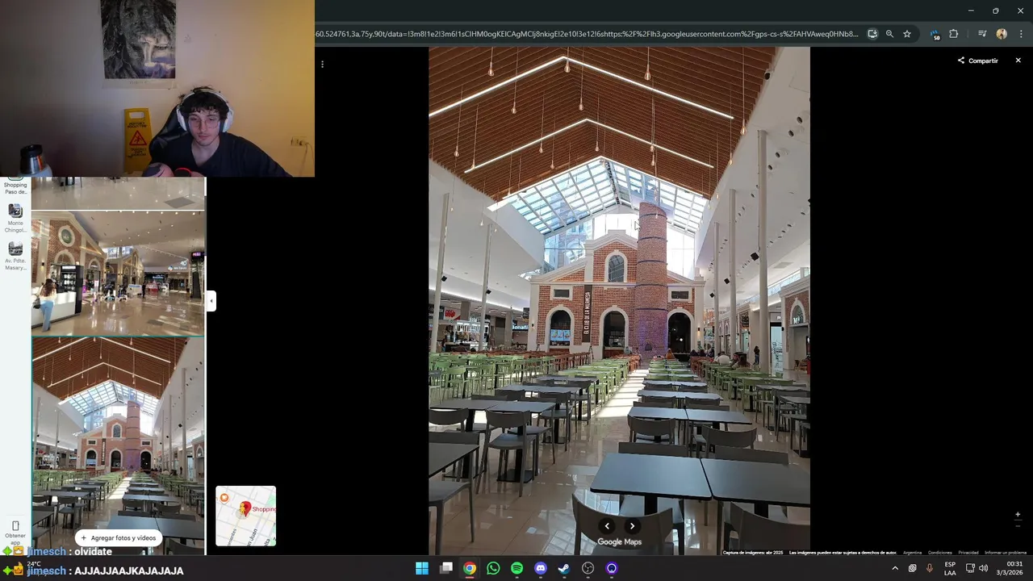The image size is (1033, 581).
Task: Open WhatsApp from the taskbar
Action: [493, 568]
